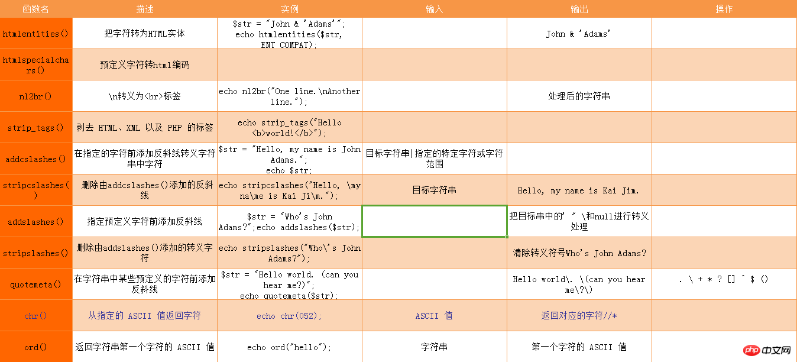
Task: Click the 目标字符串 input cell in stripcslashes row
Action: pyautogui.click(x=435, y=190)
